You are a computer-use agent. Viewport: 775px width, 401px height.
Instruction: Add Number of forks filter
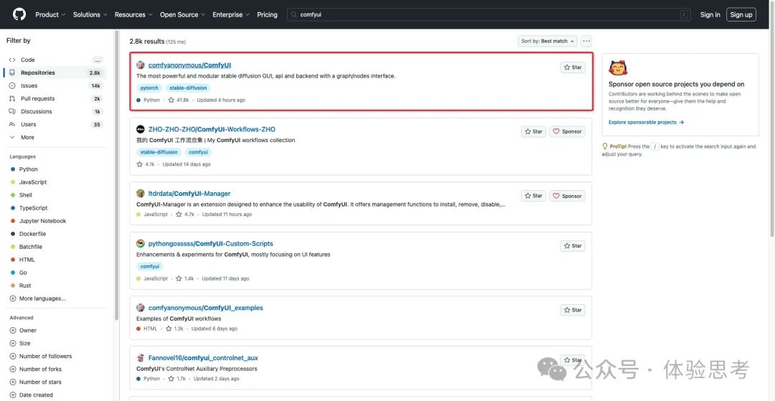[36, 369]
